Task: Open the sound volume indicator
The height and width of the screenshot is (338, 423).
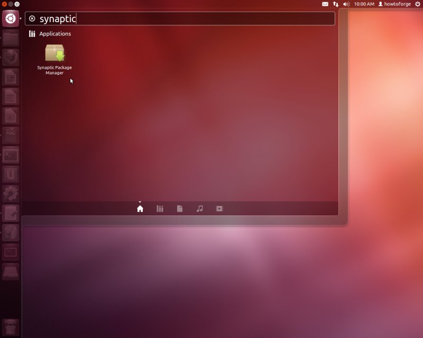Action: (346, 4)
